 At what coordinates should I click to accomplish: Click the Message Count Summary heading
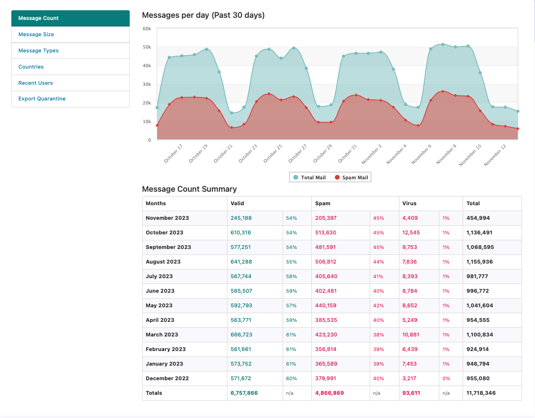[189, 189]
